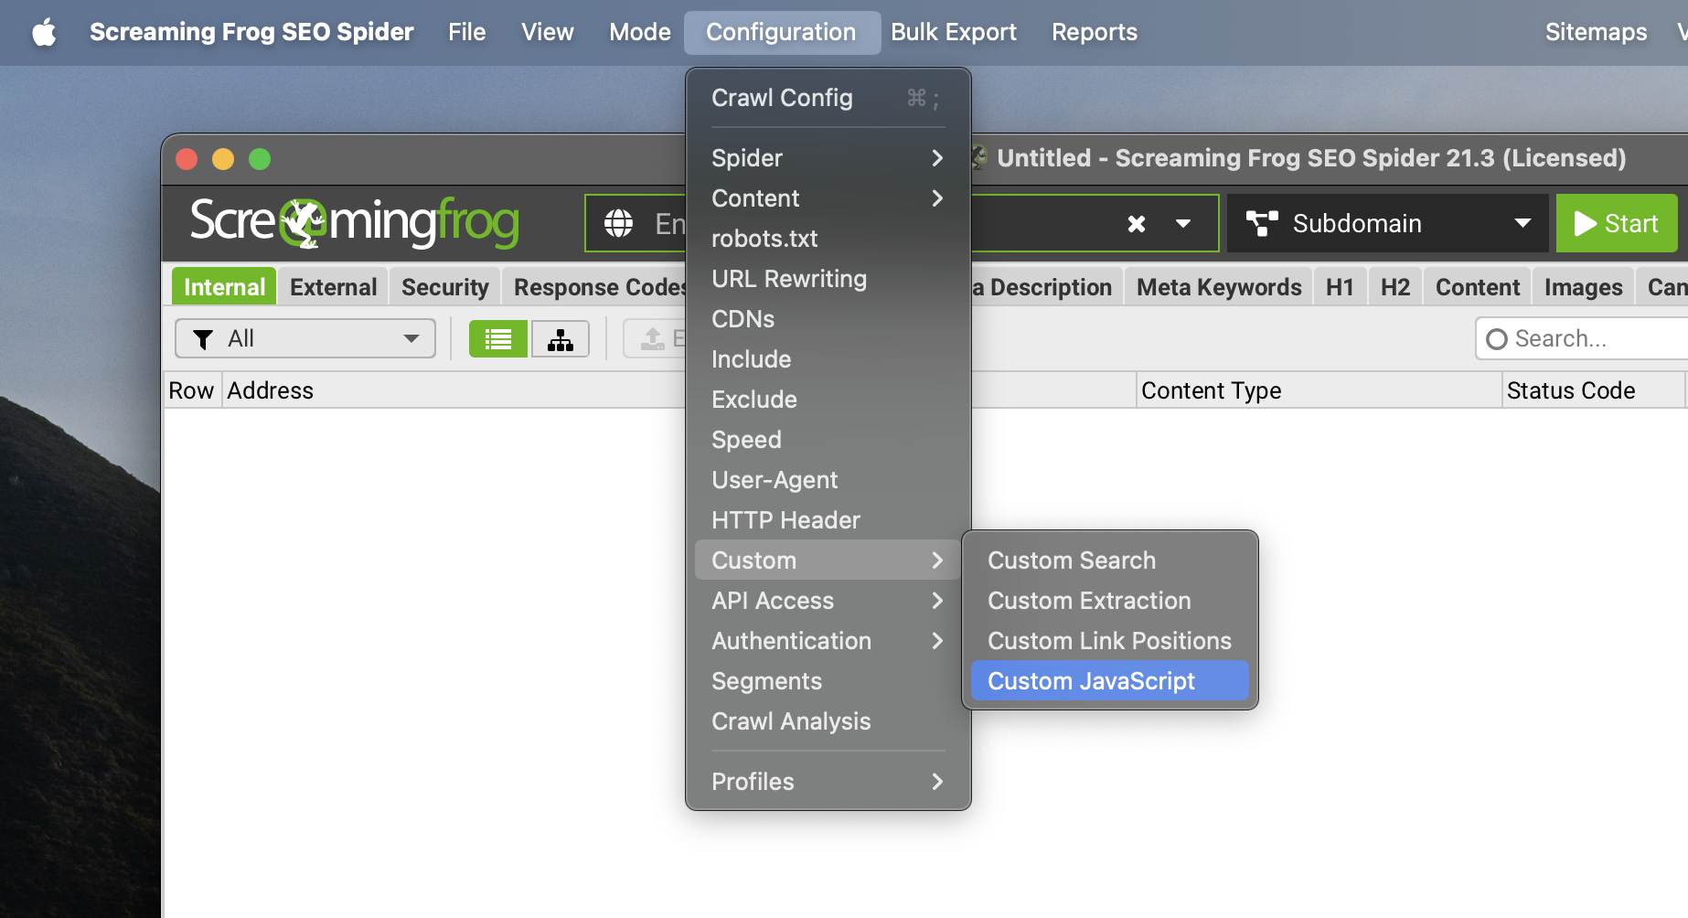Switch to tree view icon
Image resolution: width=1688 pixels, height=918 pixels.
coord(560,339)
